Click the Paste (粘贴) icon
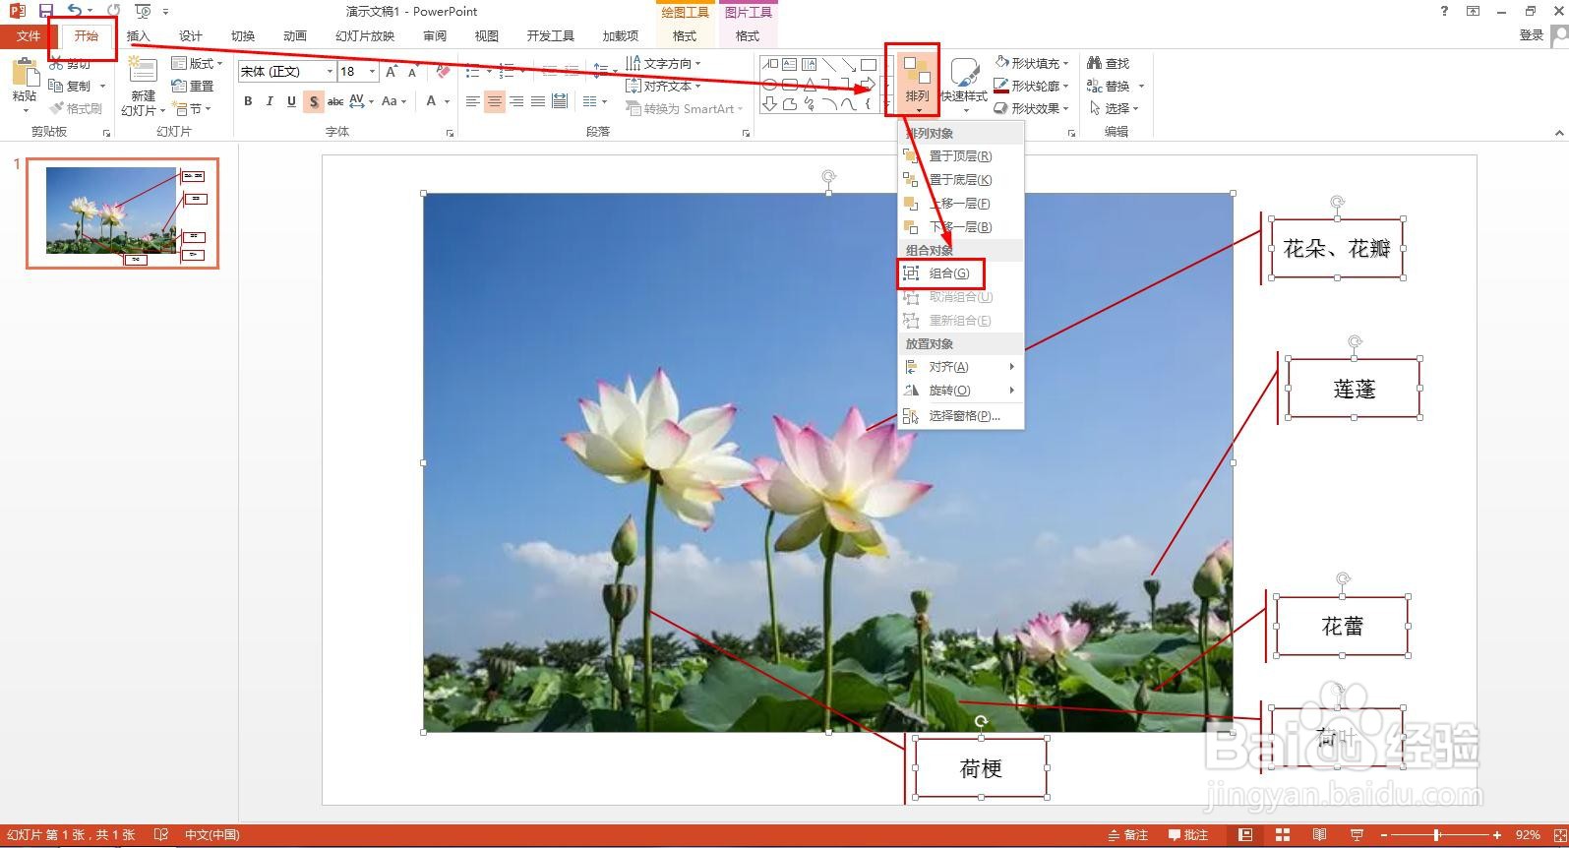Screen dimensions: 1569x848 (25, 74)
